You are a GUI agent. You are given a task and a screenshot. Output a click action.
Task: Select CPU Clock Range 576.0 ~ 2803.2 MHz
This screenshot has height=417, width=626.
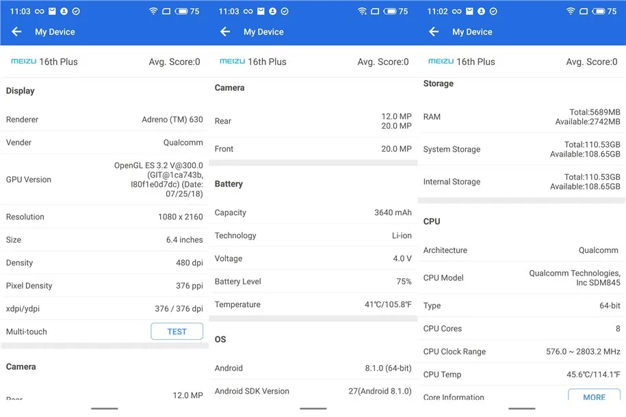584,351
